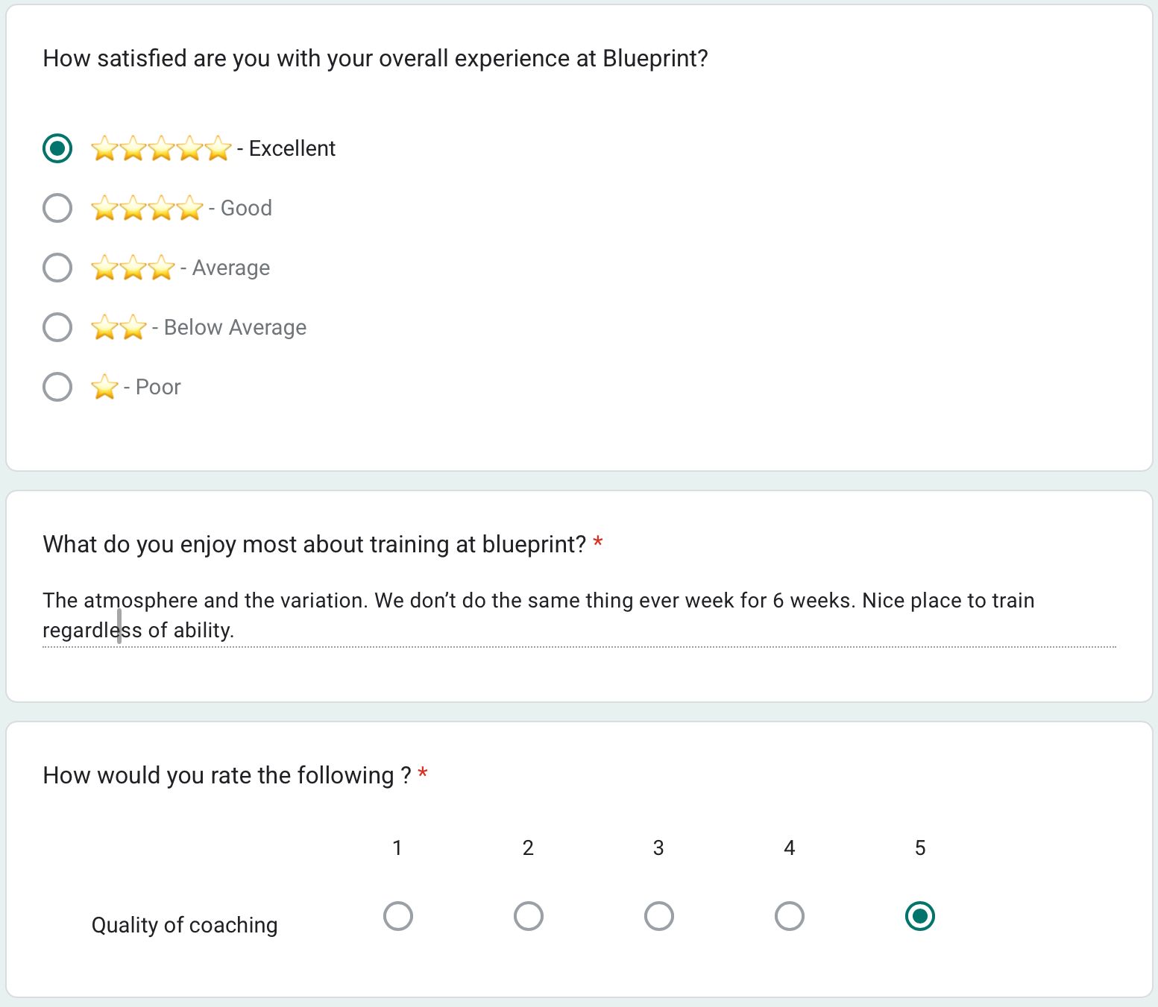This screenshot has width=1158, height=1007.
Task: Click the two-star icons beside Below Average
Action: 119,327
